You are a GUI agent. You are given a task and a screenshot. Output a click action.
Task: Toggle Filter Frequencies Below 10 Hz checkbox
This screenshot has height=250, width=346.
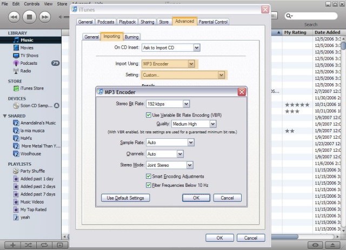[149, 185]
